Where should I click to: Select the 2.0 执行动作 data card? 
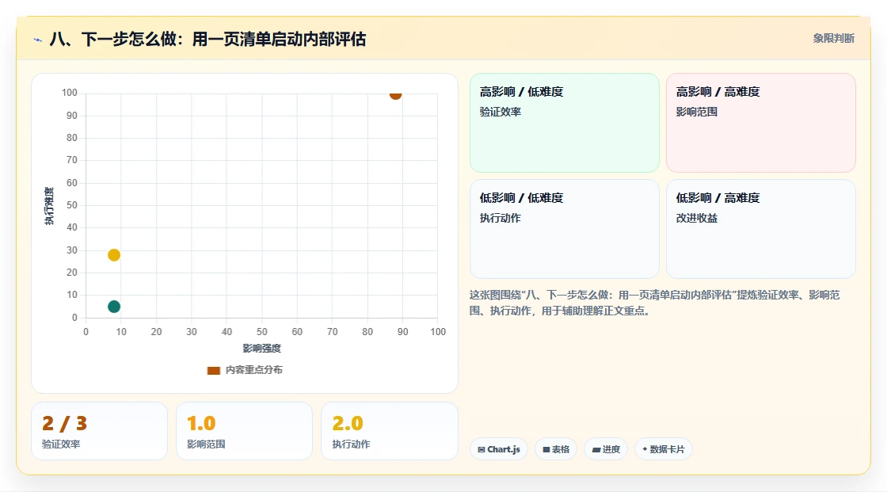389,432
